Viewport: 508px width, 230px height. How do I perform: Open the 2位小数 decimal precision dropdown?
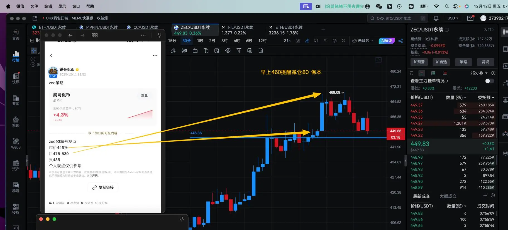point(479,73)
